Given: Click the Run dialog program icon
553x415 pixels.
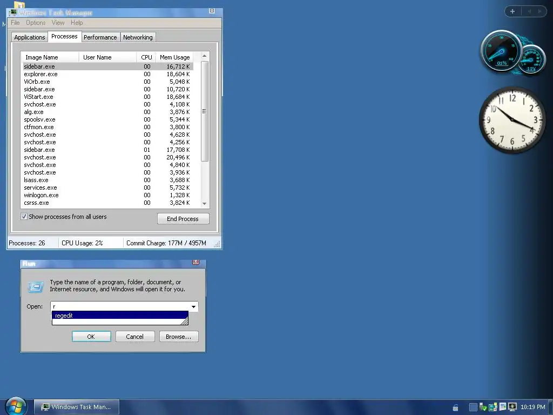Looking at the screenshot, I should click(x=36, y=287).
